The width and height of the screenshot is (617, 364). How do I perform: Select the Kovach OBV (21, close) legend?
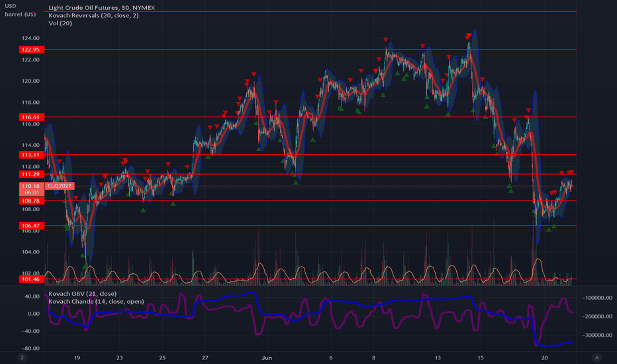point(82,294)
